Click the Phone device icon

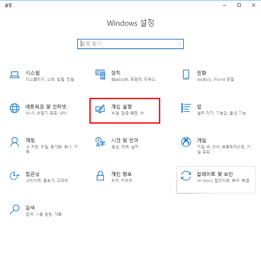[186, 75]
